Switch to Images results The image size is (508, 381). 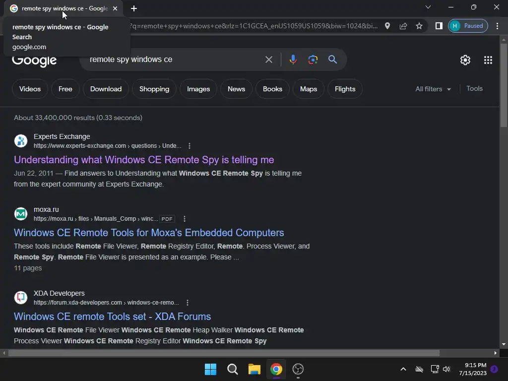pyautogui.click(x=198, y=89)
